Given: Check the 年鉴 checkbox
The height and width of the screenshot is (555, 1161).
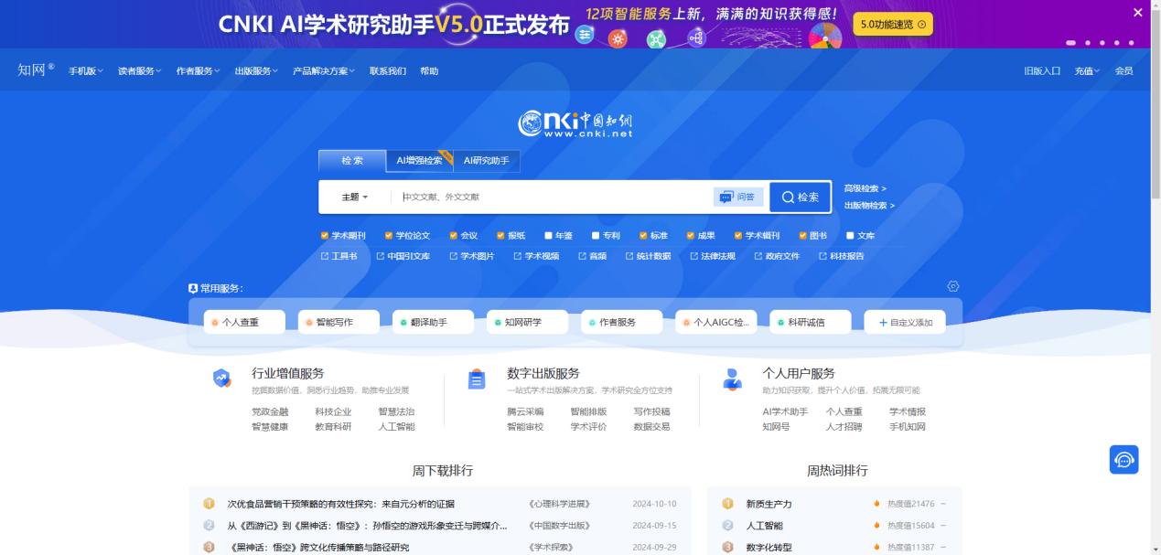Looking at the screenshot, I should [x=548, y=236].
